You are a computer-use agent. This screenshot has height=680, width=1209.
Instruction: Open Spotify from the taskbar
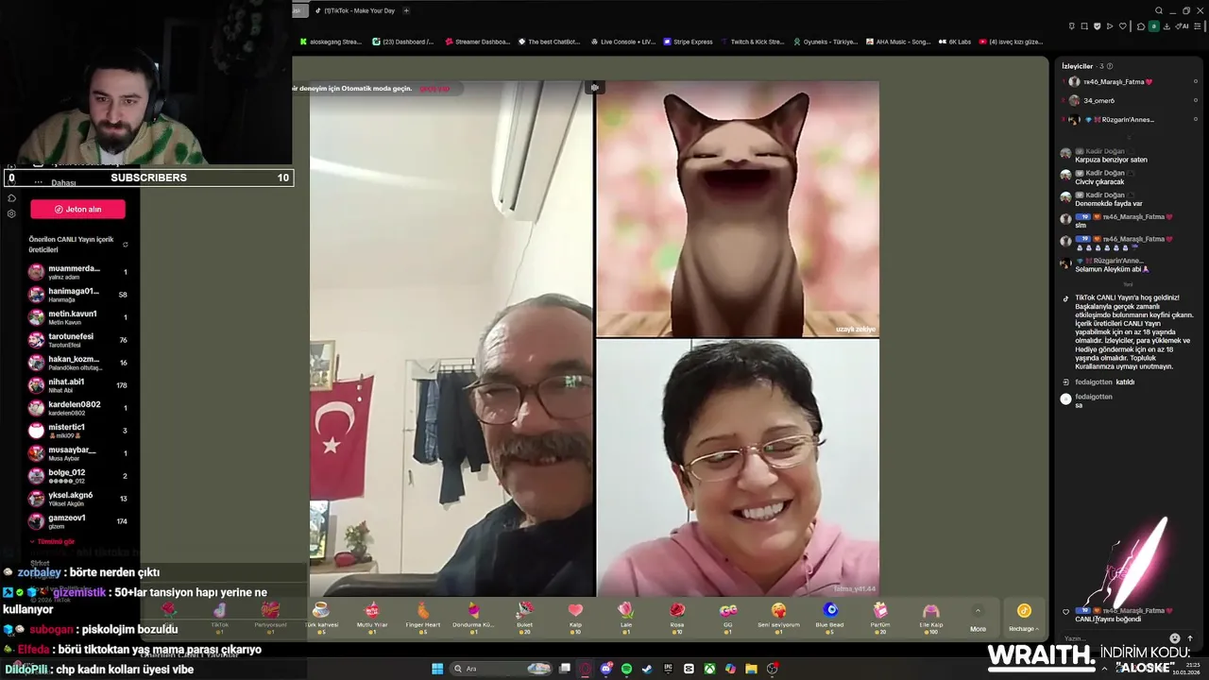click(x=626, y=669)
